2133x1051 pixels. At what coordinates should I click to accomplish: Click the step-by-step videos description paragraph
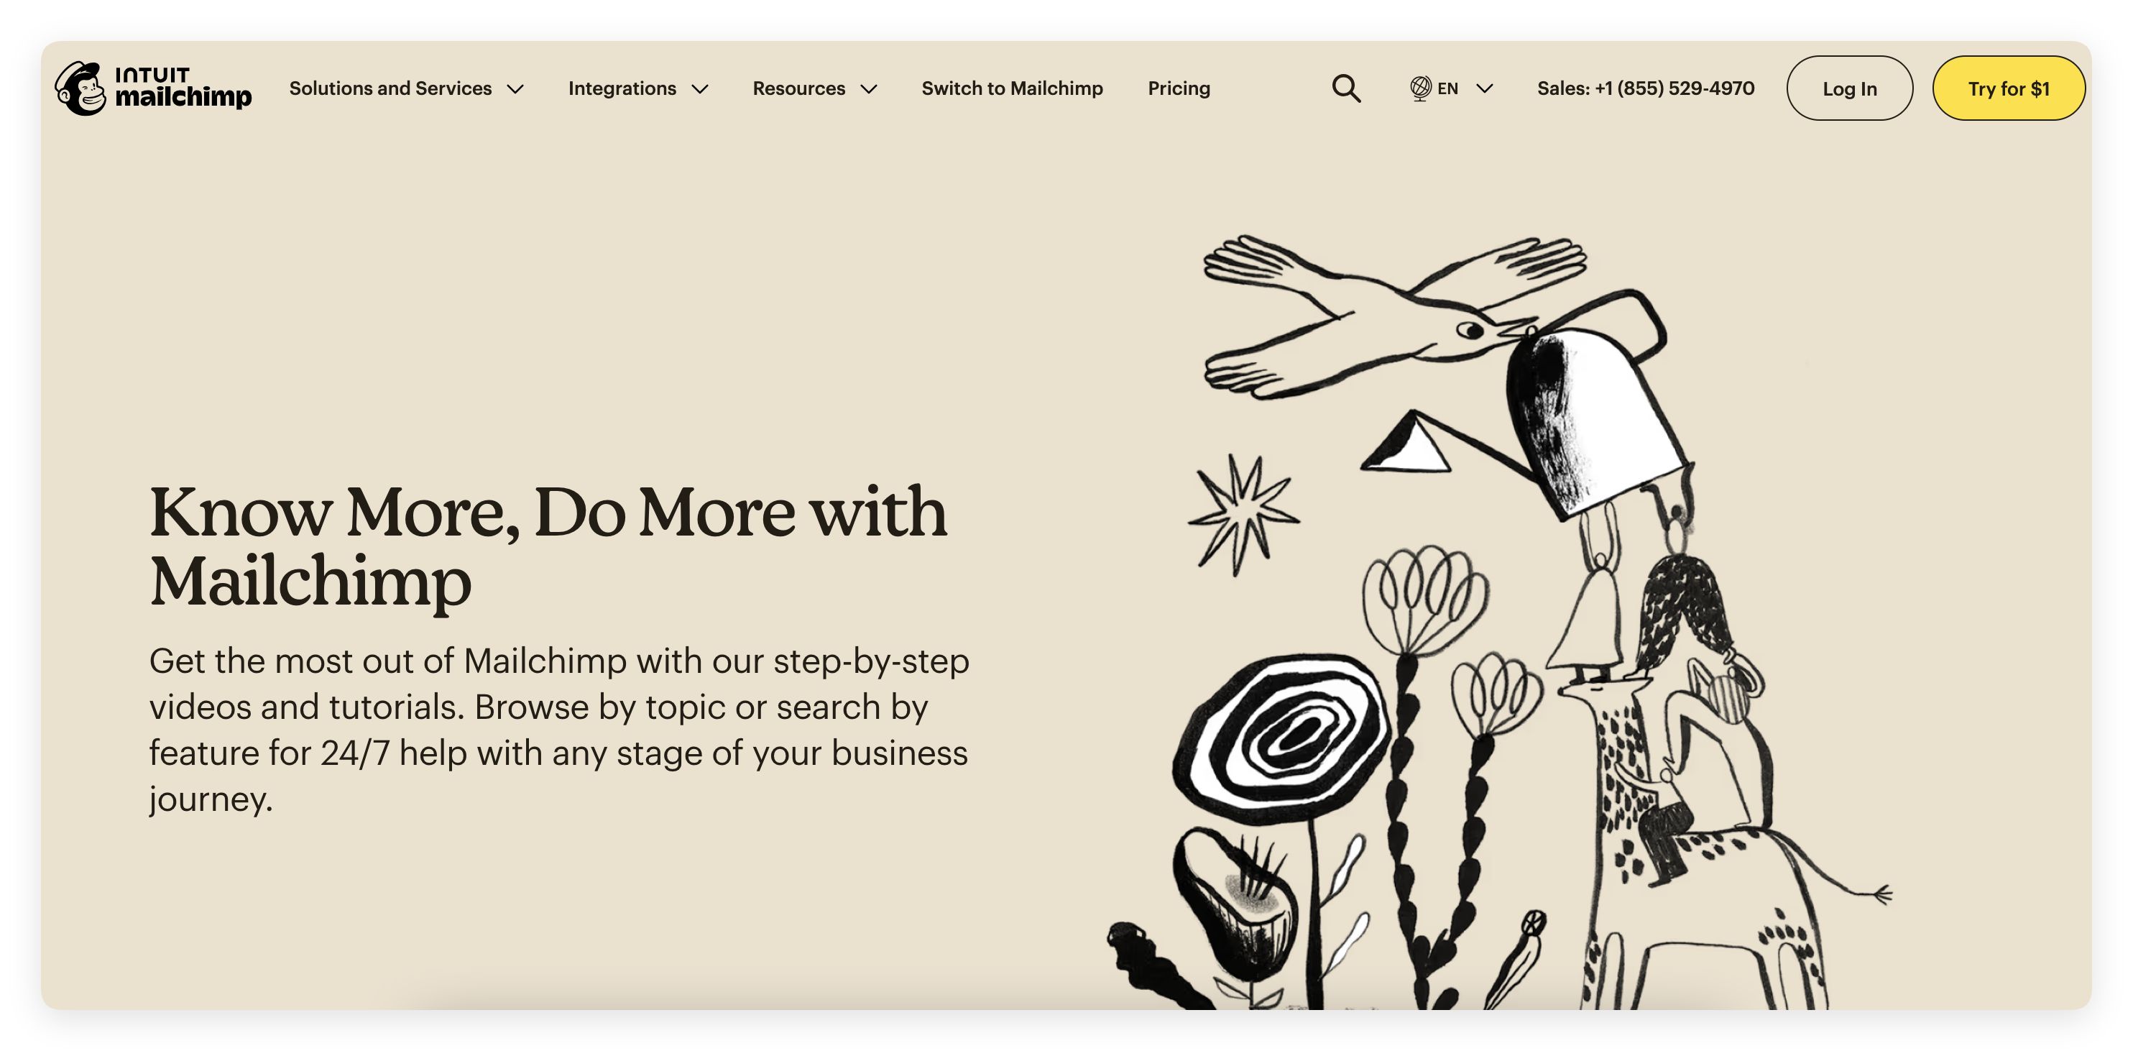click(x=559, y=730)
